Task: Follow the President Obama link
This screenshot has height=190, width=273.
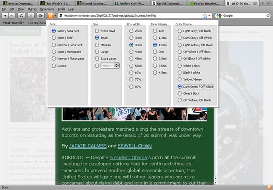Action: point(128,158)
